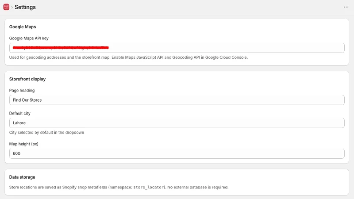Click the 'Map height (px)' label
Viewport: 354px width, 199px height.
point(24,144)
